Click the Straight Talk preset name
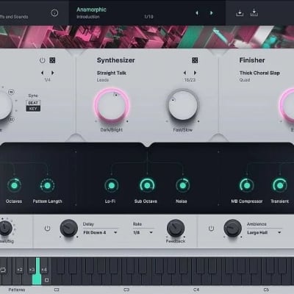Screen dimensions: 294x294 [x=112, y=73]
